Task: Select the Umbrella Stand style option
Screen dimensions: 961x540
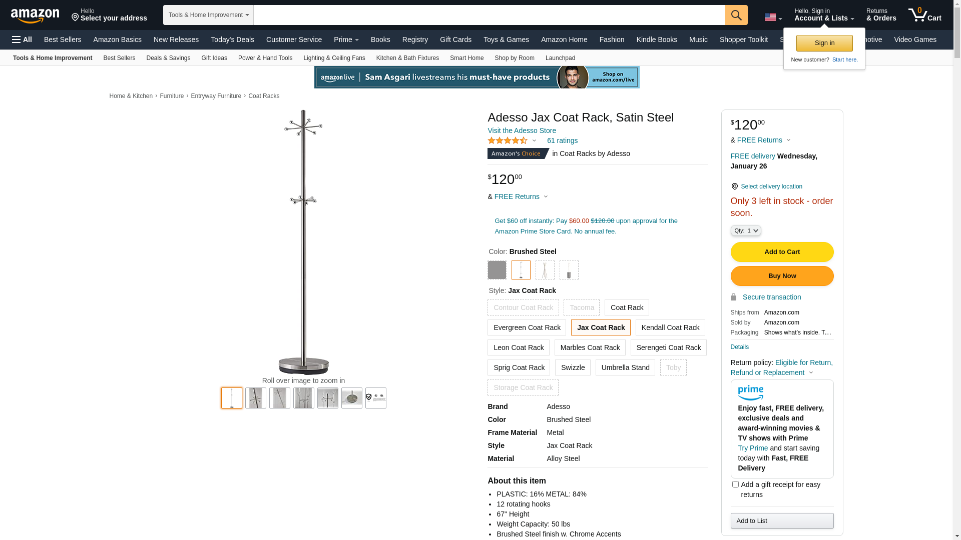Action: (x=625, y=367)
